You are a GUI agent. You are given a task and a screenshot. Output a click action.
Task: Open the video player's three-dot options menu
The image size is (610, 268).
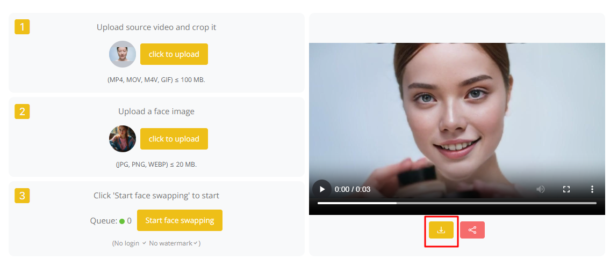click(x=592, y=189)
